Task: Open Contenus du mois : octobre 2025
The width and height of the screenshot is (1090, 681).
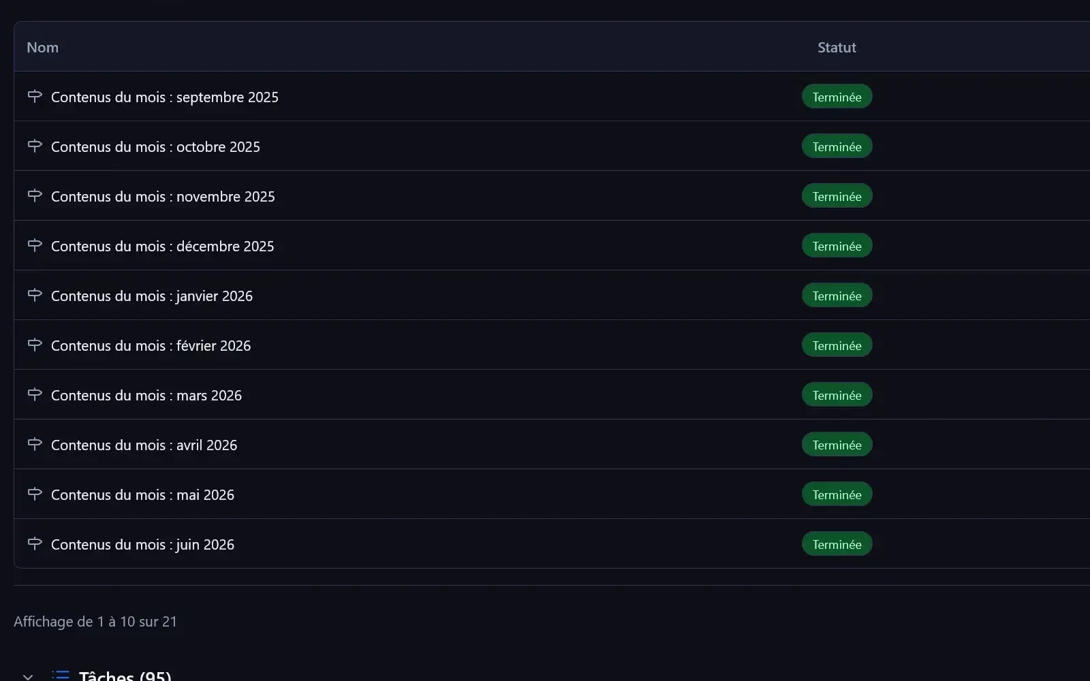Action: tap(155, 147)
